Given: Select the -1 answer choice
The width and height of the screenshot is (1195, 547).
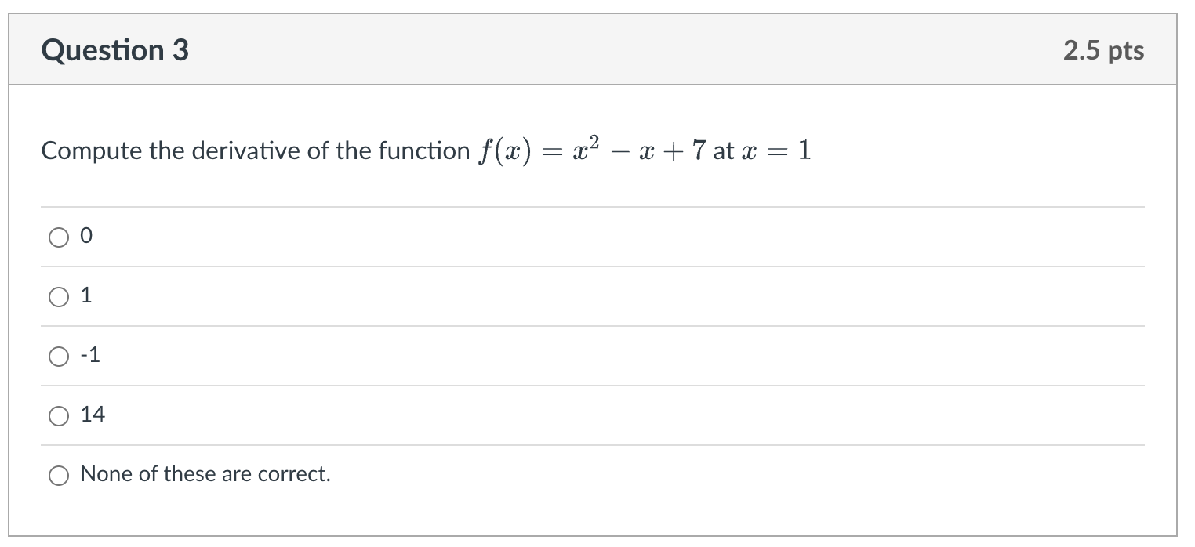Looking at the screenshot, I should [x=58, y=356].
